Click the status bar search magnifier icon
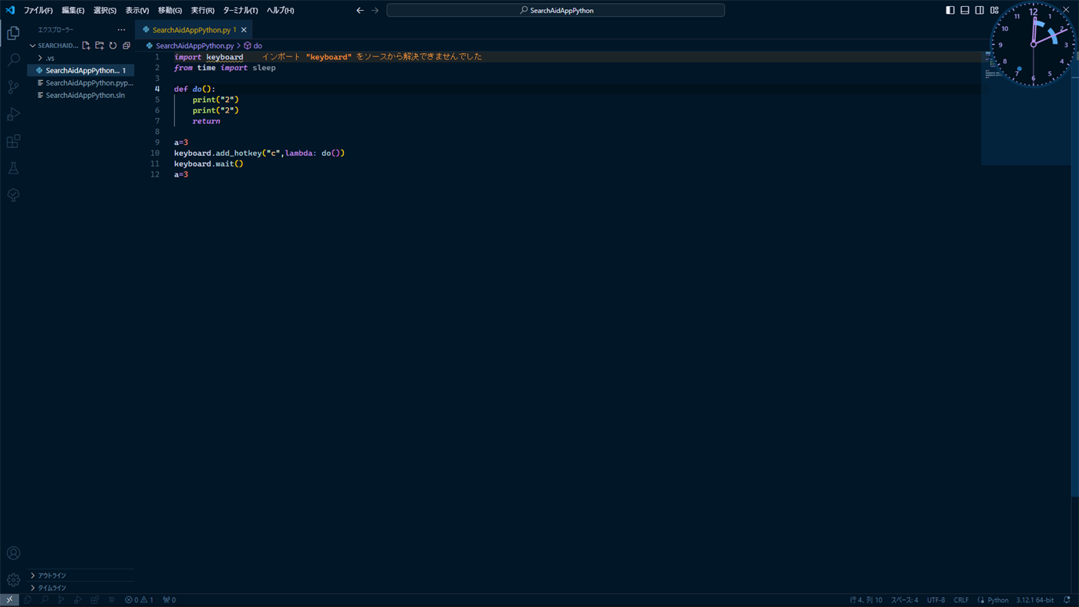This screenshot has height=607, width=1079. pyautogui.click(x=44, y=600)
